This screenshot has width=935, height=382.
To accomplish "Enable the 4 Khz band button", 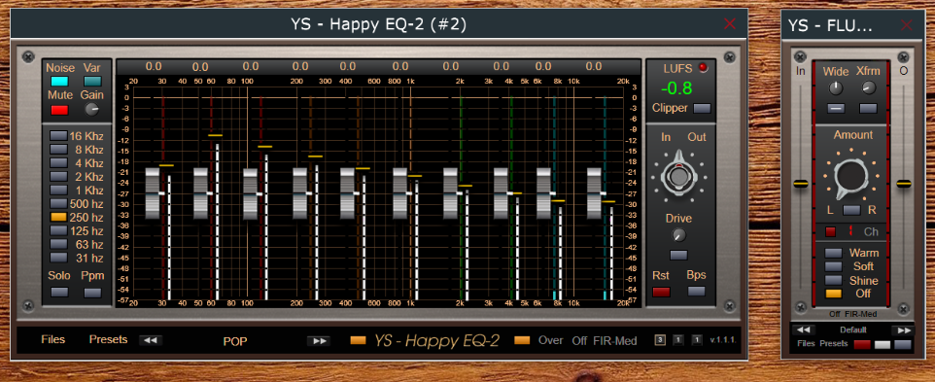I will pos(58,162).
